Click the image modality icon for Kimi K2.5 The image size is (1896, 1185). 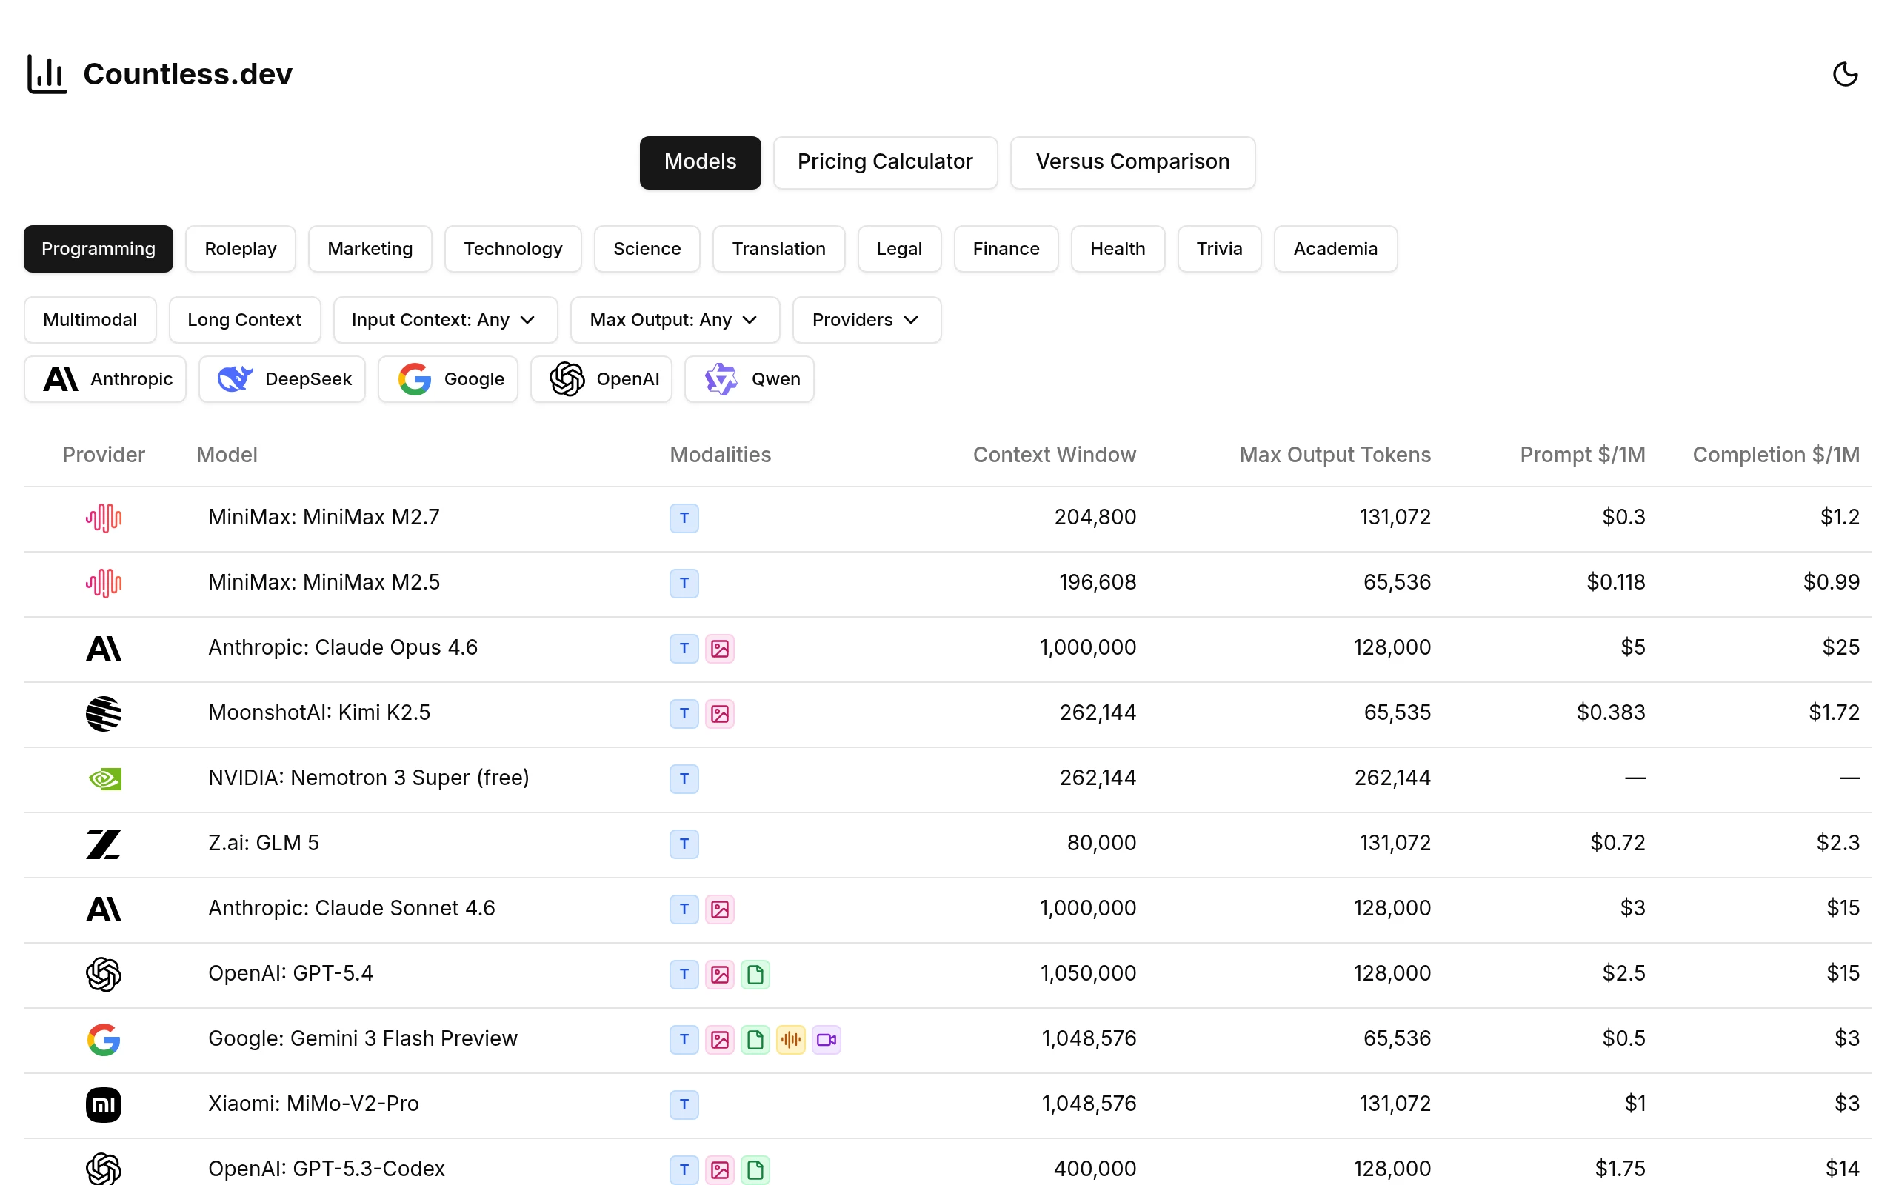coord(719,713)
